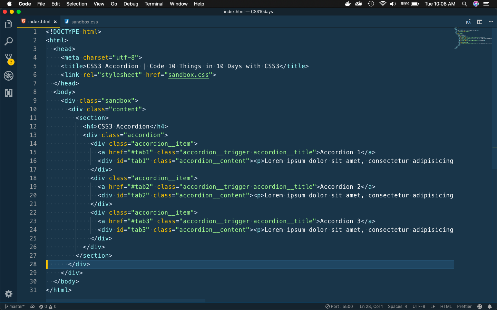Go to line via Ln 28, Col 1
497x310 pixels.
click(x=371, y=307)
